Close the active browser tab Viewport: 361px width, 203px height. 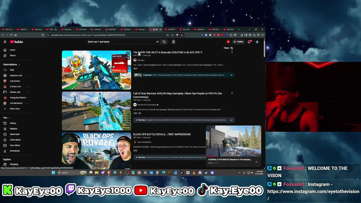click(160, 29)
